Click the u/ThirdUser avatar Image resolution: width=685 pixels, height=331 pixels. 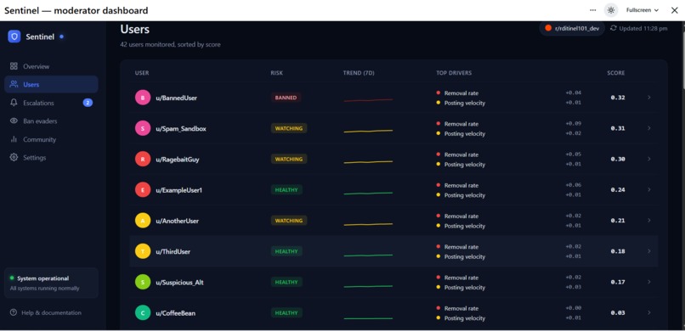pos(143,251)
